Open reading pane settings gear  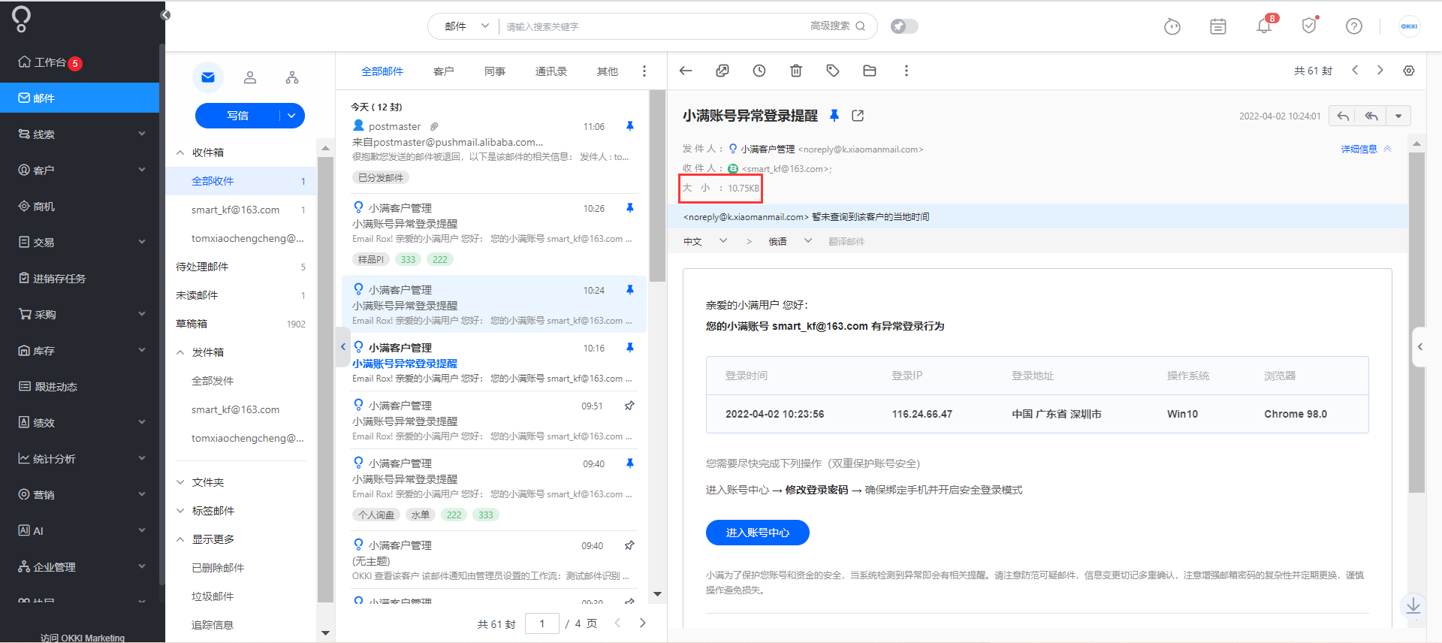click(1409, 71)
